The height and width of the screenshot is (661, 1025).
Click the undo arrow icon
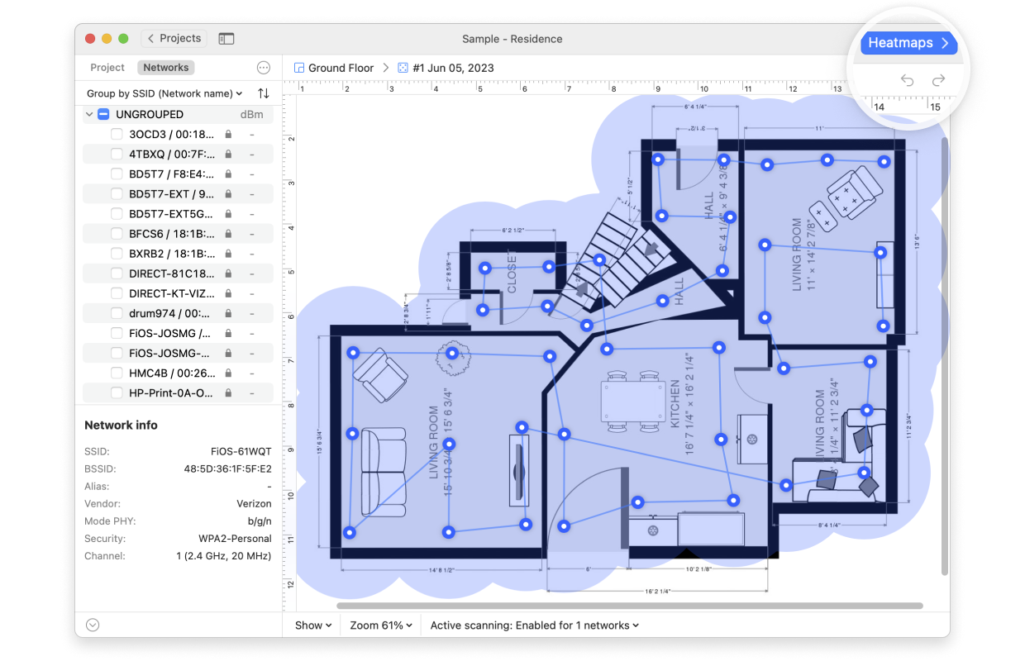click(x=907, y=80)
